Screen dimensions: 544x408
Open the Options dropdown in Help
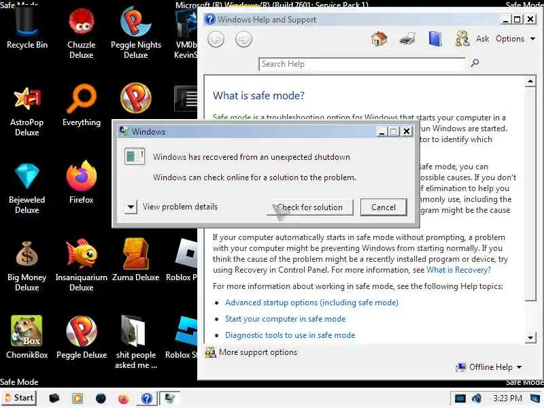pyautogui.click(x=515, y=39)
